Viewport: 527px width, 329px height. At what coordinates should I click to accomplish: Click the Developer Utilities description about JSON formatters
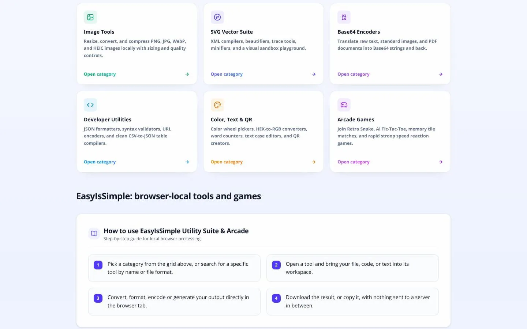tap(127, 136)
